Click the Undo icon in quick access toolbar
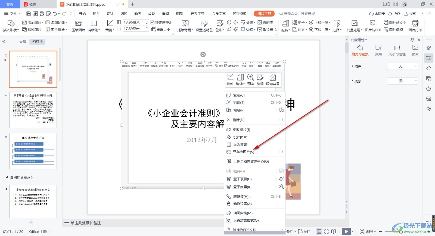 55,14
